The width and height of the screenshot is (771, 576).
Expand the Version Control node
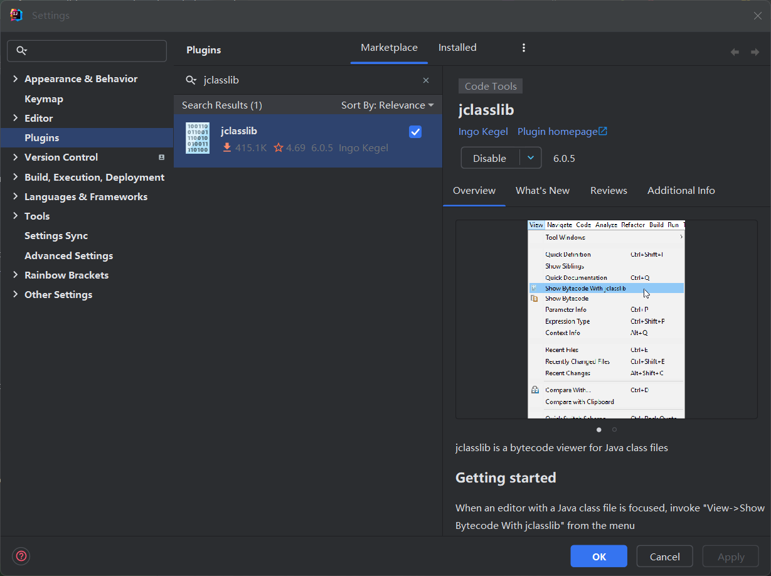pos(15,157)
